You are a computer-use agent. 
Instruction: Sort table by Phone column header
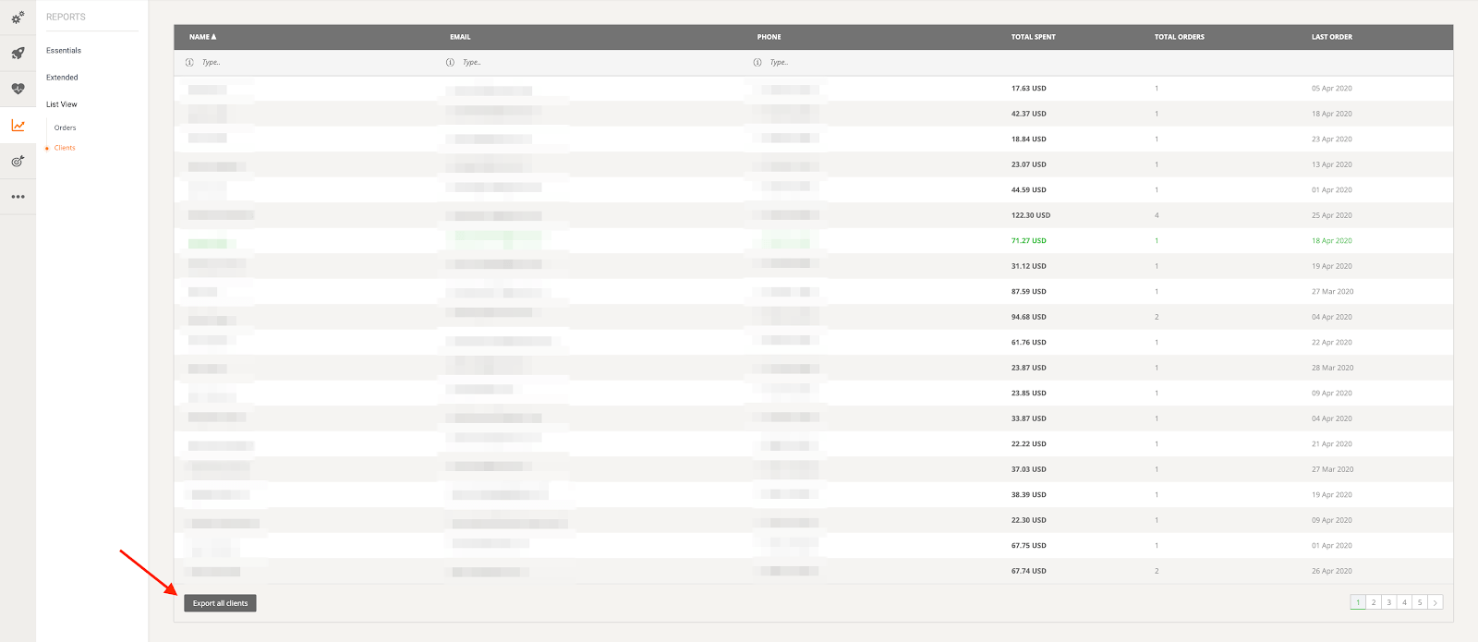click(769, 37)
